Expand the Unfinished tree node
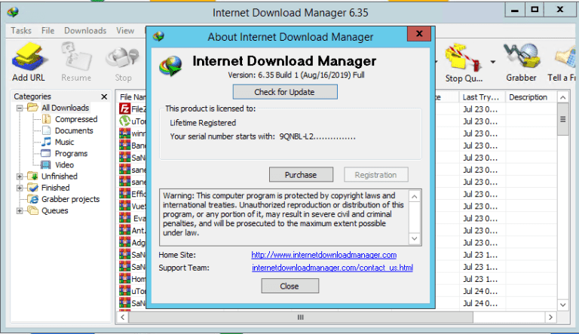This screenshot has height=334, width=579. [x=20, y=176]
